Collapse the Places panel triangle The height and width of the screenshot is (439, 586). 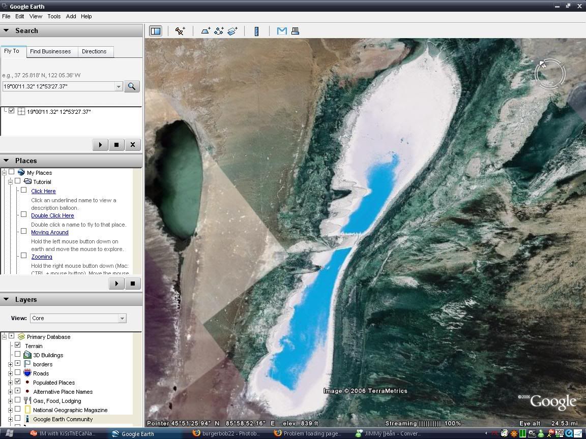pos(6,161)
